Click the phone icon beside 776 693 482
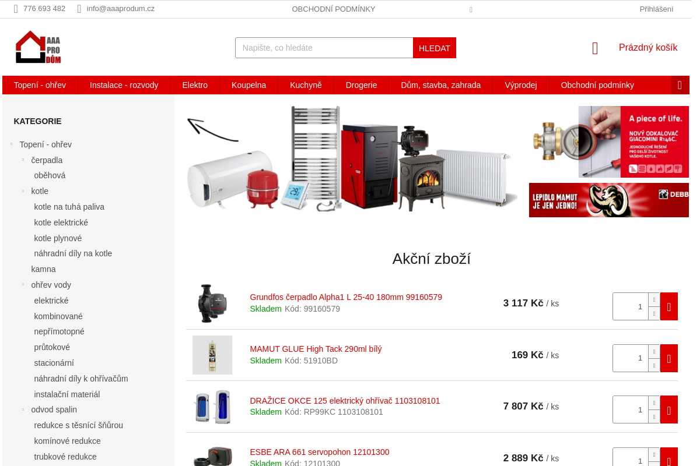700x466 pixels. click(x=16, y=9)
